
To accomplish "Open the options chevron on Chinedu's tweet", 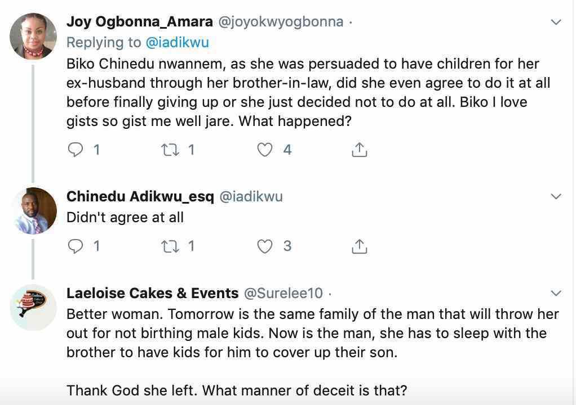I will click(556, 196).
